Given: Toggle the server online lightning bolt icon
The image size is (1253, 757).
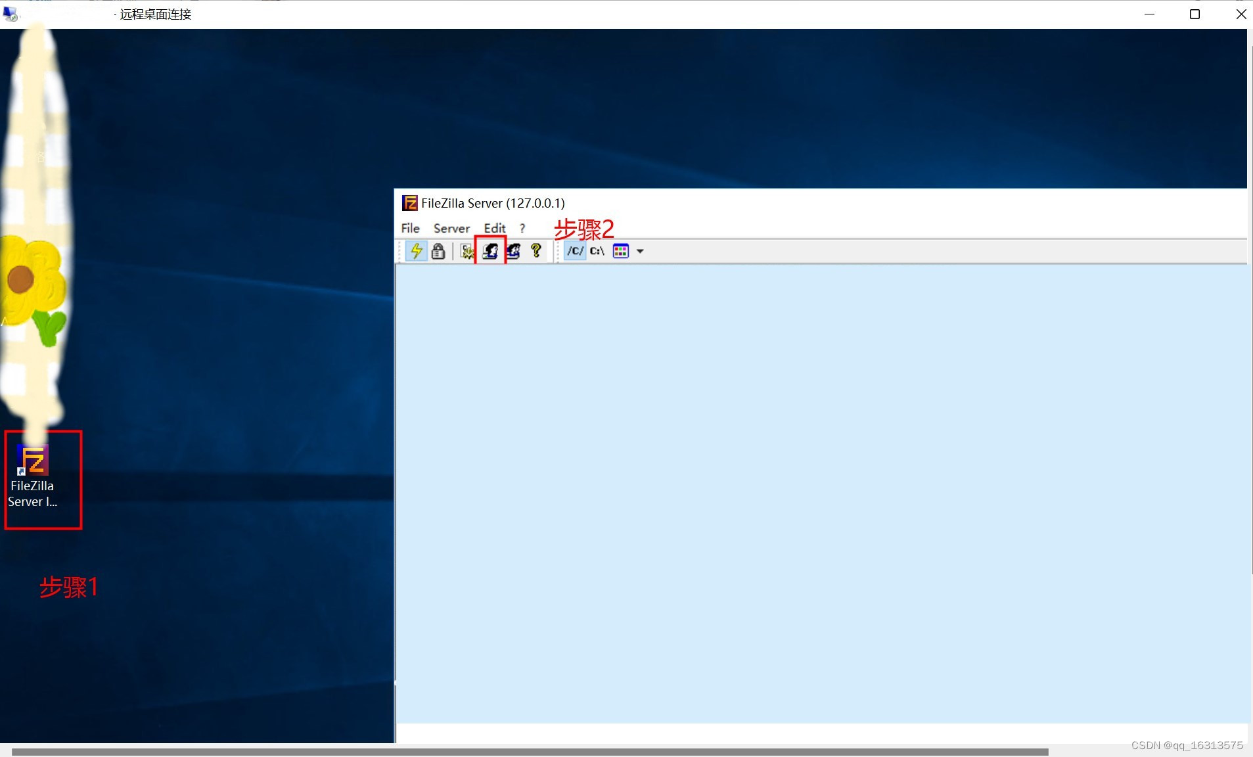Looking at the screenshot, I should (x=416, y=251).
